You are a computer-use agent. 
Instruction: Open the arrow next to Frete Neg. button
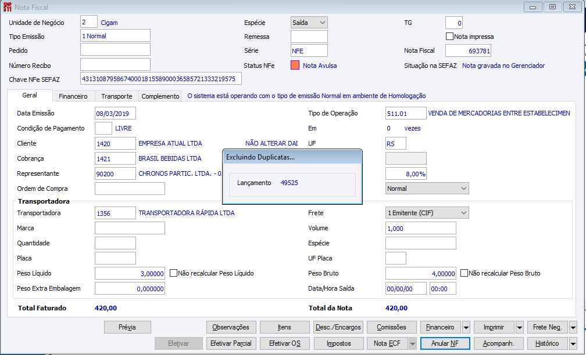(x=573, y=327)
